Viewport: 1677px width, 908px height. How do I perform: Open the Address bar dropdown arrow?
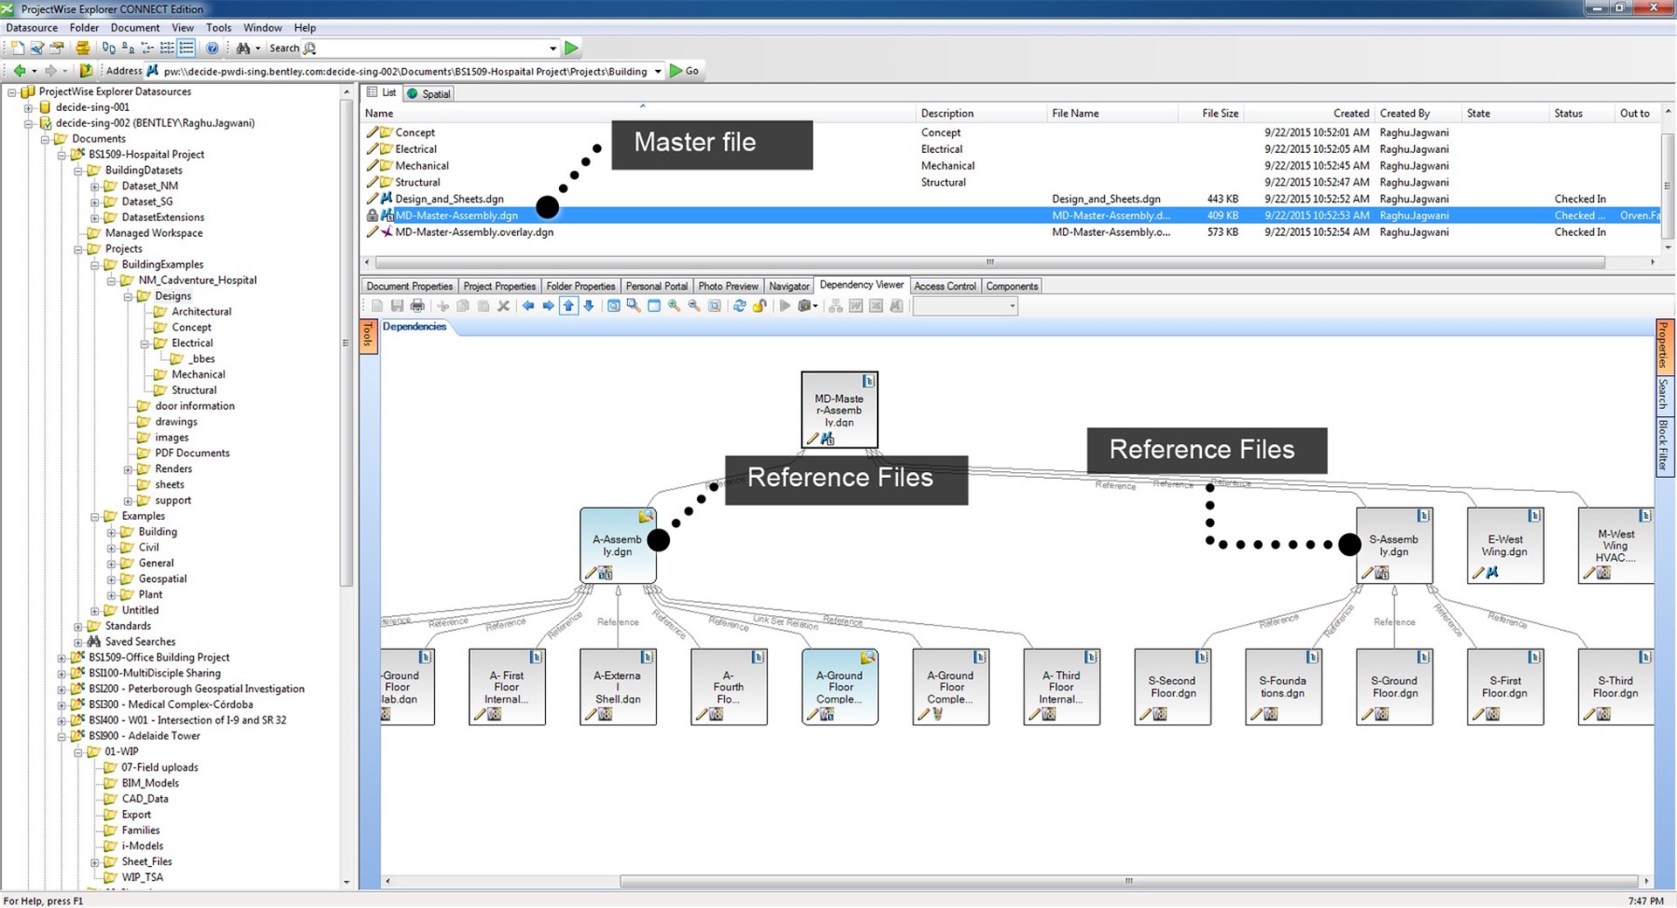[x=658, y=72]
